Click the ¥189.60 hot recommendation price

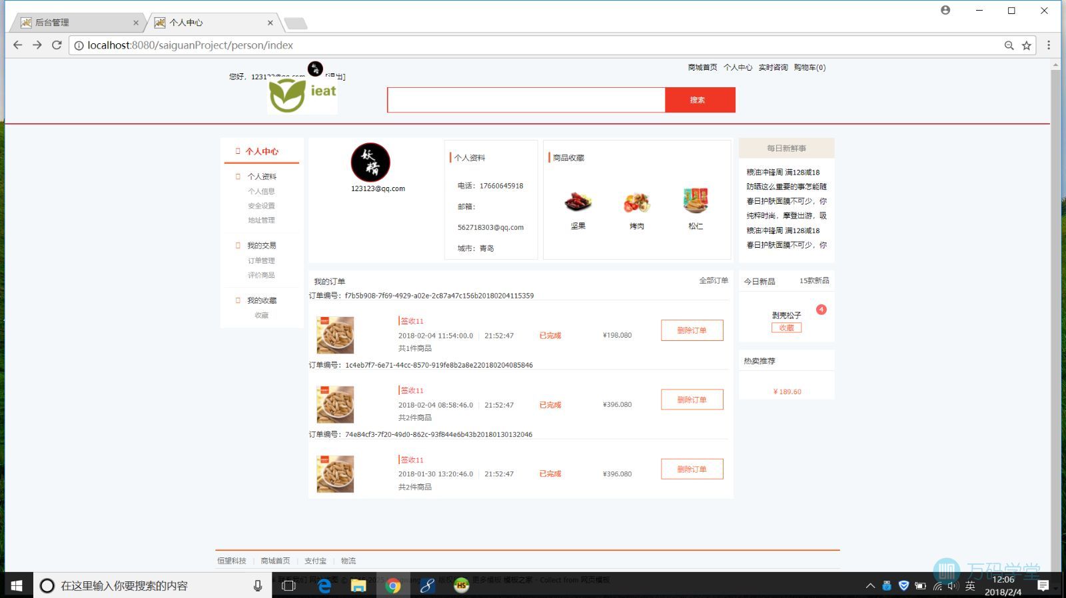[x=787, y=392]
